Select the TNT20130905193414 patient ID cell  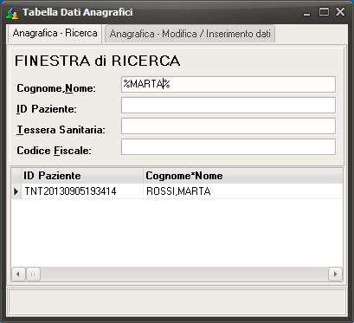coord(82,191)
